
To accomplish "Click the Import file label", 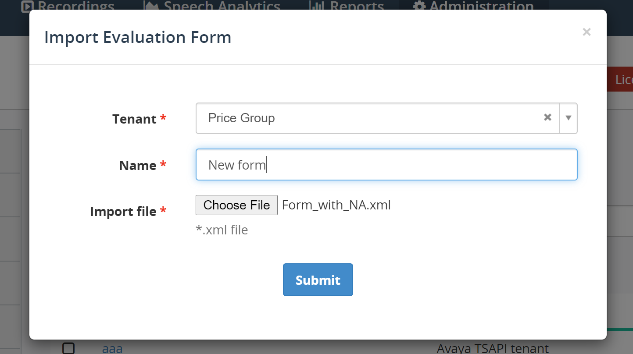I will click(123, 212).
